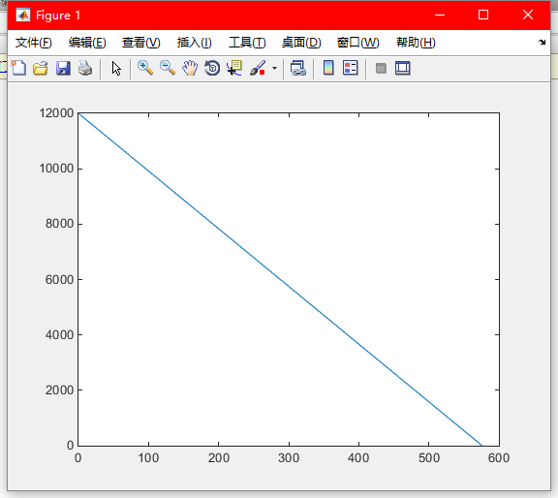Click the Link Plot toolbar icon
Viewport: 558px width, 498px height.
298,68
